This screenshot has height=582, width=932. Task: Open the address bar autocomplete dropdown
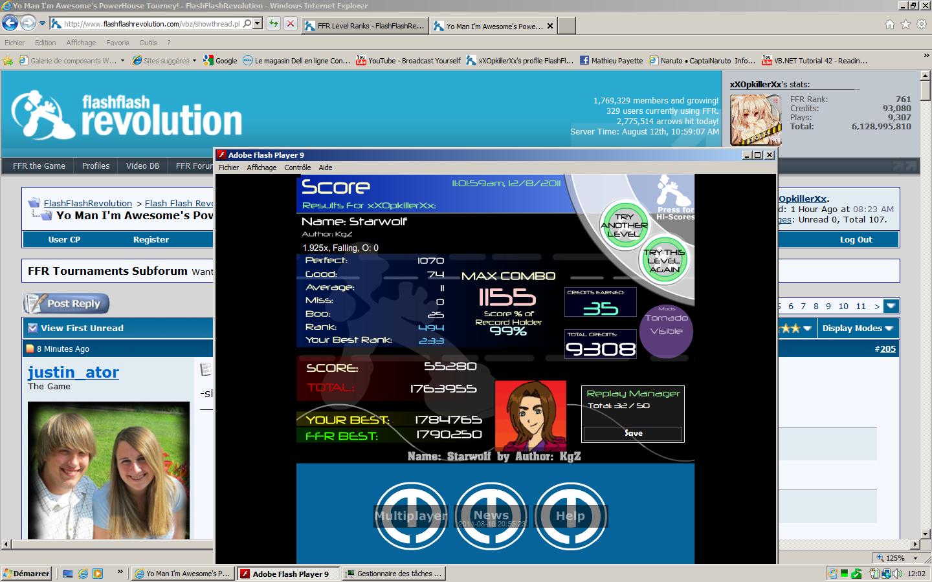[x=258, y=23]
